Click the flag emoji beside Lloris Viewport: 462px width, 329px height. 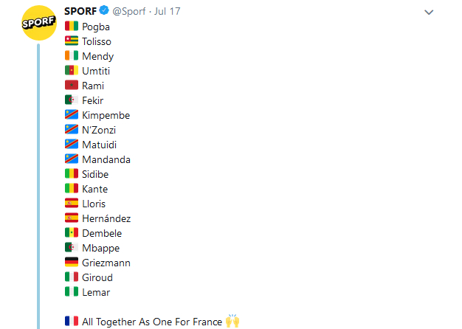click(72, 204)
